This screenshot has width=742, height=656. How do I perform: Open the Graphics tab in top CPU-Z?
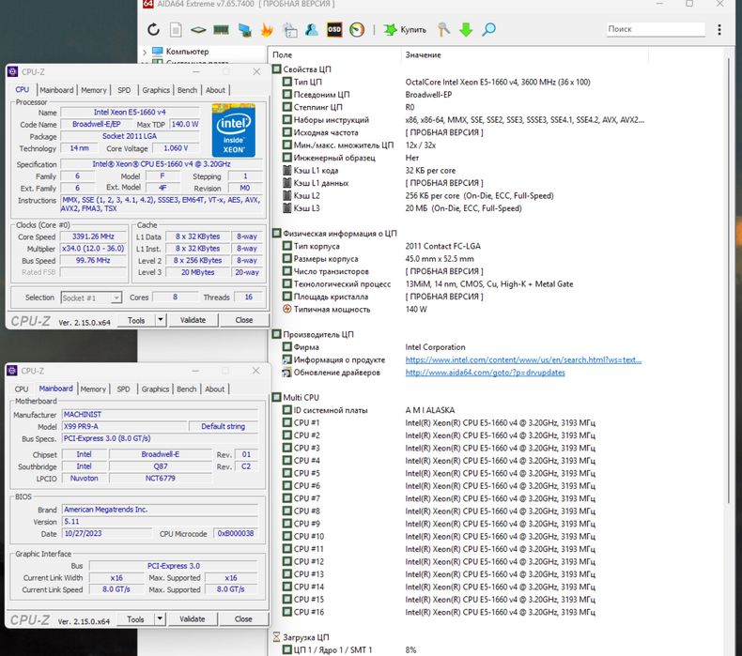(x=156, y=90)
